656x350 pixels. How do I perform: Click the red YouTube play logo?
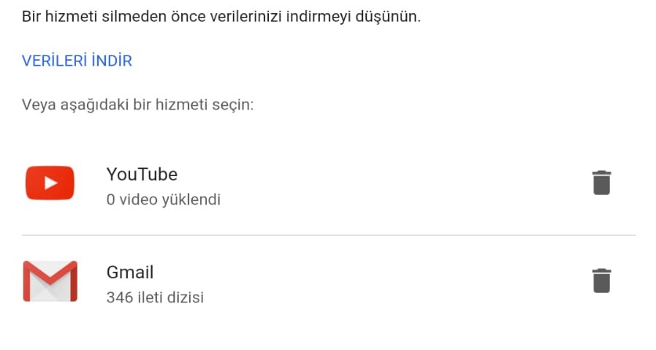50,183
